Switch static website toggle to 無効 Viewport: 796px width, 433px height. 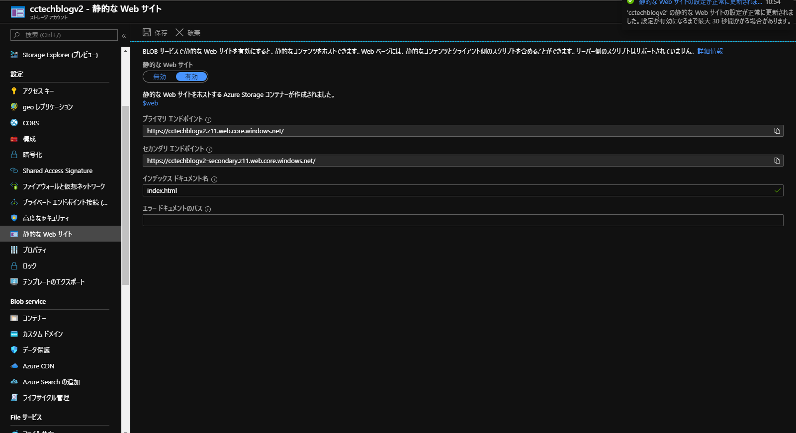click(x=160, y=77)
